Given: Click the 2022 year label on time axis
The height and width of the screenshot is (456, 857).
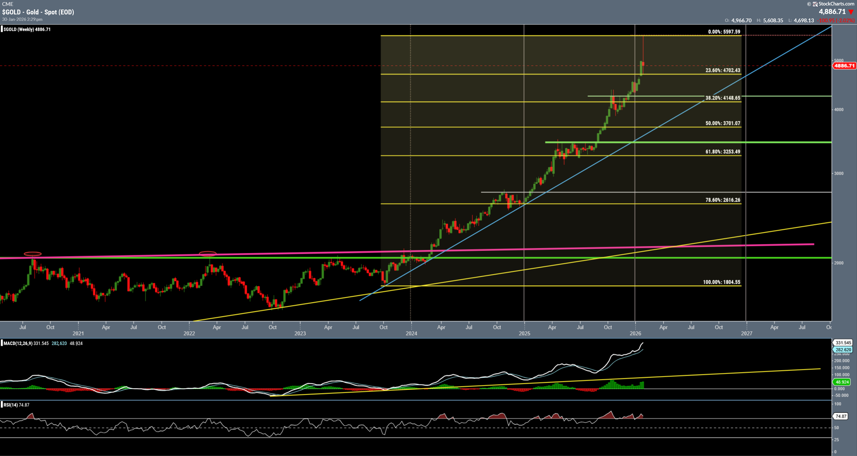Looking at the screenshot, I should pos(189,333).
